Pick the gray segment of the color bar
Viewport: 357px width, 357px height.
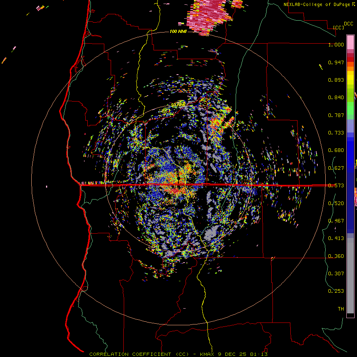(350, 276)
